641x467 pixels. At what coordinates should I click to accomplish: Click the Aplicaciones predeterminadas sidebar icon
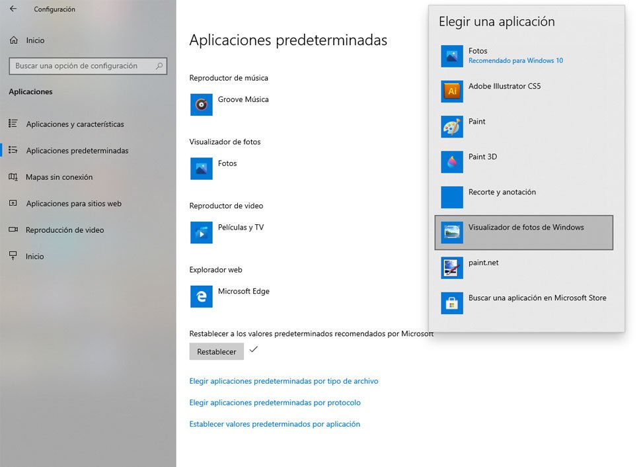[13, 149]
